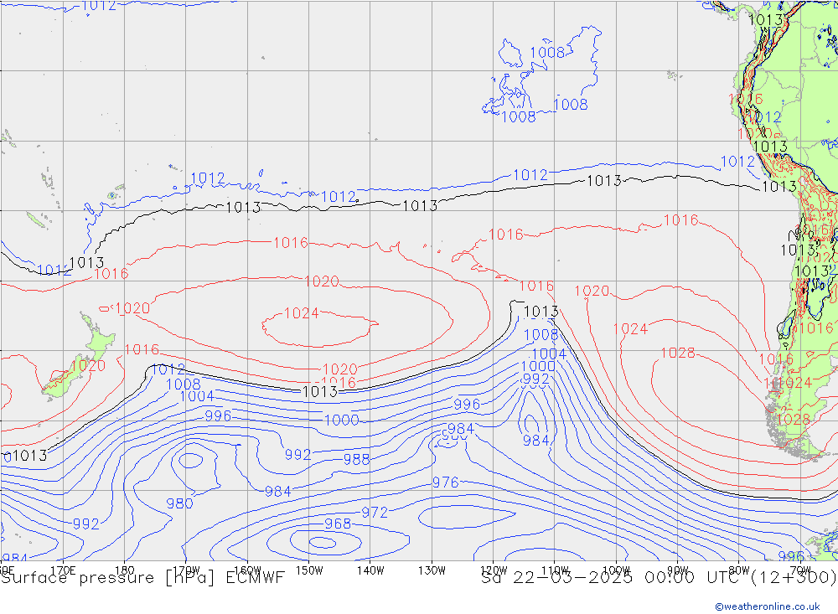Click the 992 label in the bottom-left area
The height and width of the screenshot is (614, 838).
[86, 524]
